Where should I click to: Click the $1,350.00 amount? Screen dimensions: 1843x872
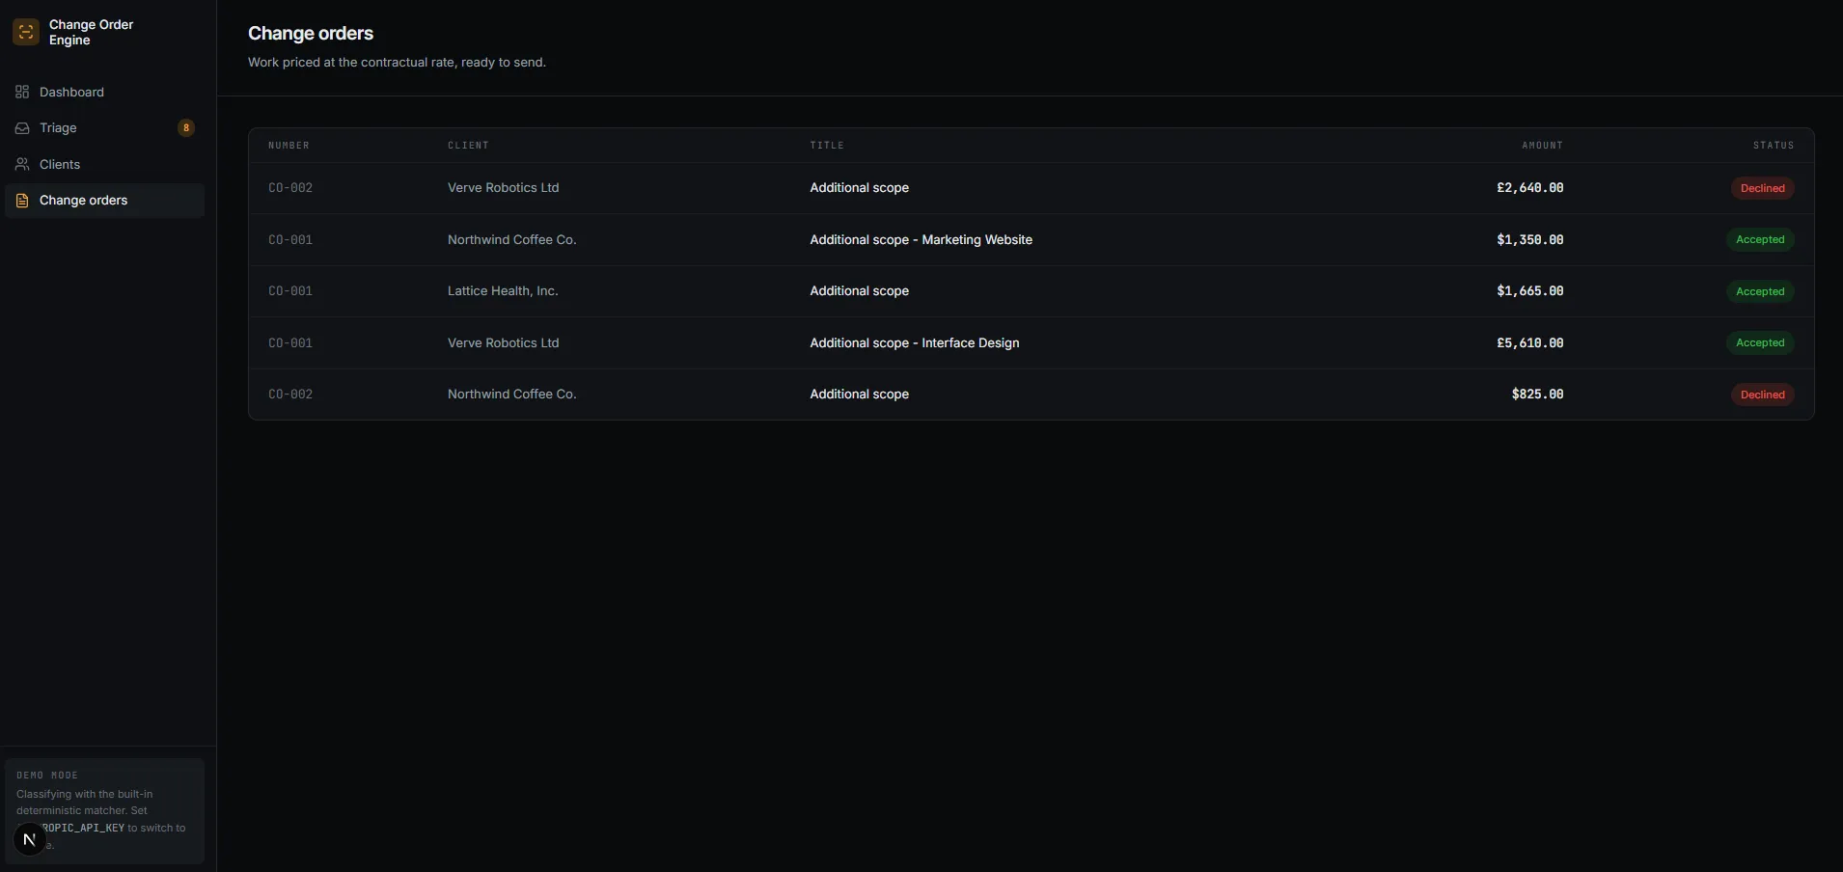[1529, 239]
